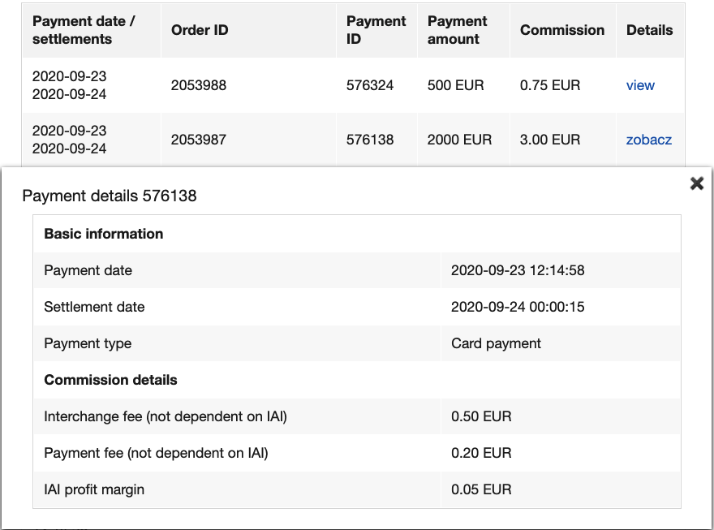
Task: Click the Payment details 576138 title
Action: 110,196
